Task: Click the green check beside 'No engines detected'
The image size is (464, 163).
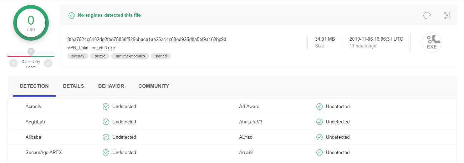Action: tap(72, 15)
